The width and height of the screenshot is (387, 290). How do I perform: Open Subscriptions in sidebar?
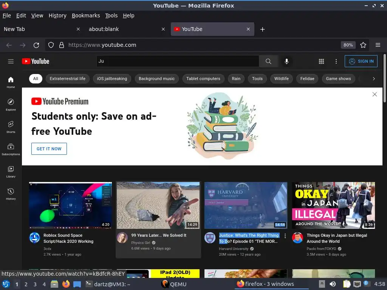tap(11, 150)
